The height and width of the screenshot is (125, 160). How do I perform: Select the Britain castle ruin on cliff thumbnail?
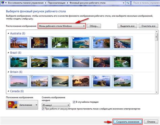coord(102,81)
